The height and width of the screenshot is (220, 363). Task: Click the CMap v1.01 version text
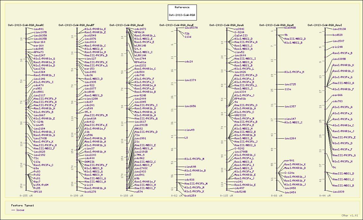tap(350, 215)
